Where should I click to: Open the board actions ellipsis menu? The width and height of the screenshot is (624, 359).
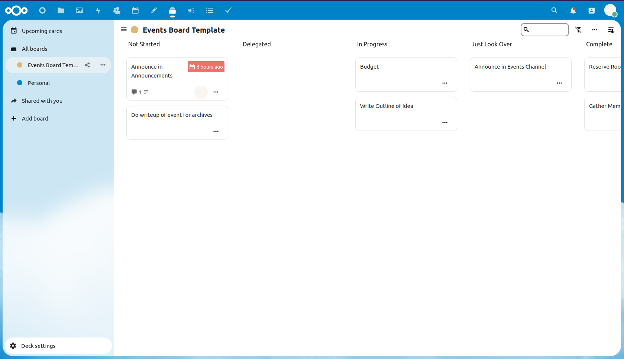pos(595,30)
